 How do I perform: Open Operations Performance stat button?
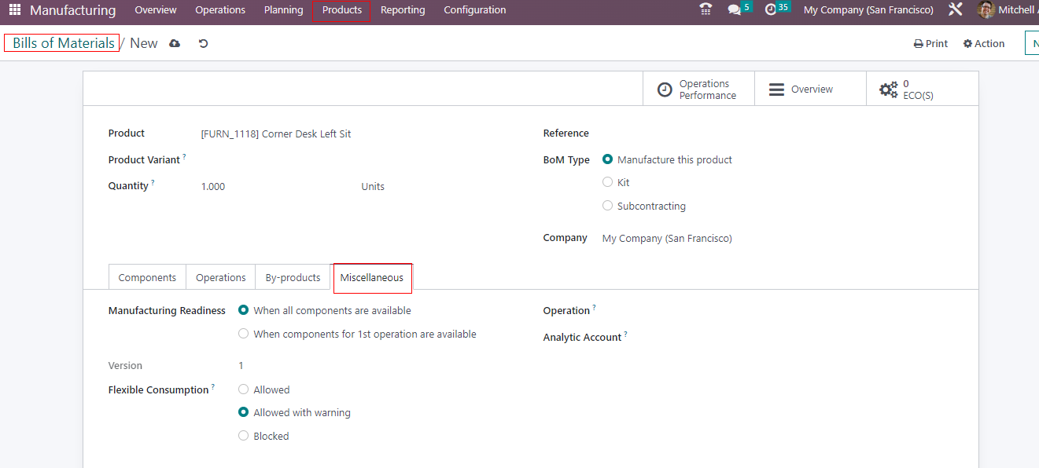[x=698, y=90]
